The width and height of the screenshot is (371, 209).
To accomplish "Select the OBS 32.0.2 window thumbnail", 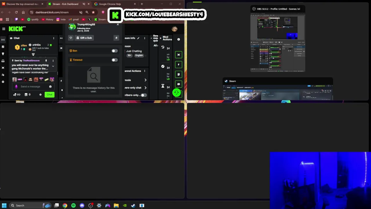I will point(278,39).
